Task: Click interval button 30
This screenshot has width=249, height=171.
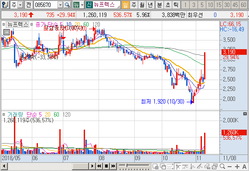Action: (227, 5)
